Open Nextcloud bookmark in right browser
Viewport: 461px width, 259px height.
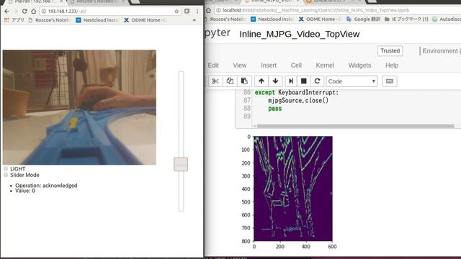click(x=272, y=19)
